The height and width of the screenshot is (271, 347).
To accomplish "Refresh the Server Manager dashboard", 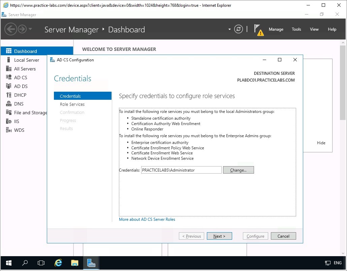I will [x=238, y=29].
